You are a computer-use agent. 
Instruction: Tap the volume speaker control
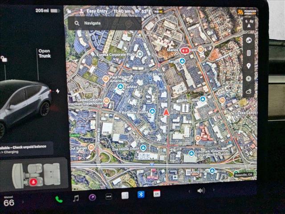click(201, 190)
